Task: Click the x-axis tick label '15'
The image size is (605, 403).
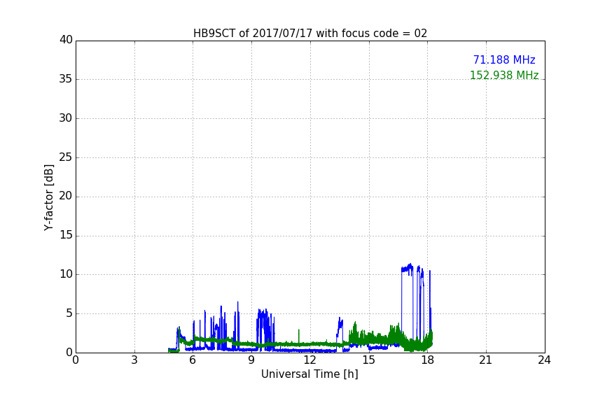Action: point(369,360)
